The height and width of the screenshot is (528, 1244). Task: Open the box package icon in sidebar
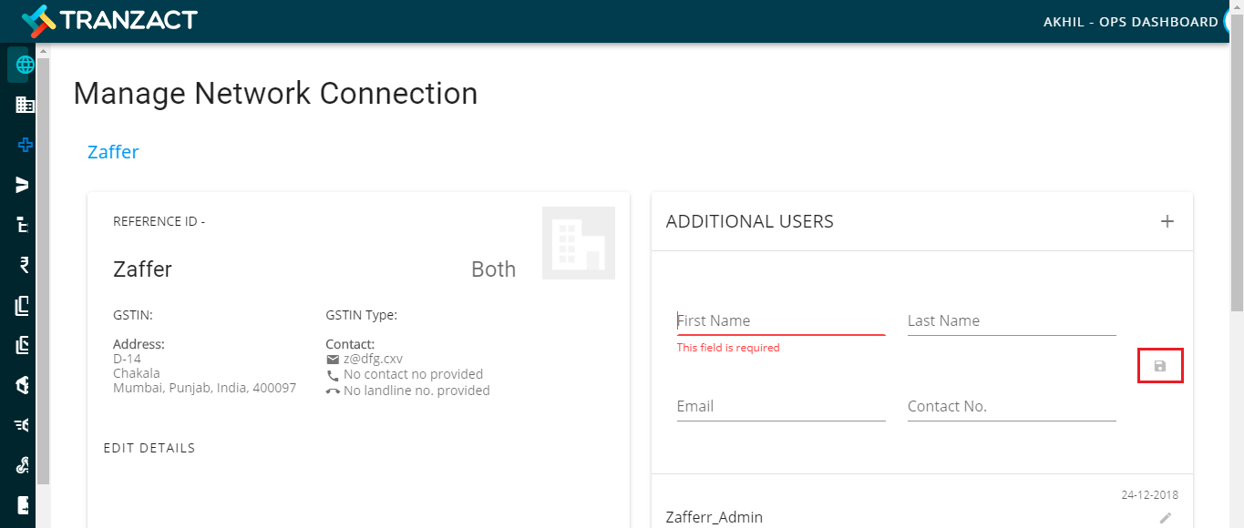click(x=25, y=385)
